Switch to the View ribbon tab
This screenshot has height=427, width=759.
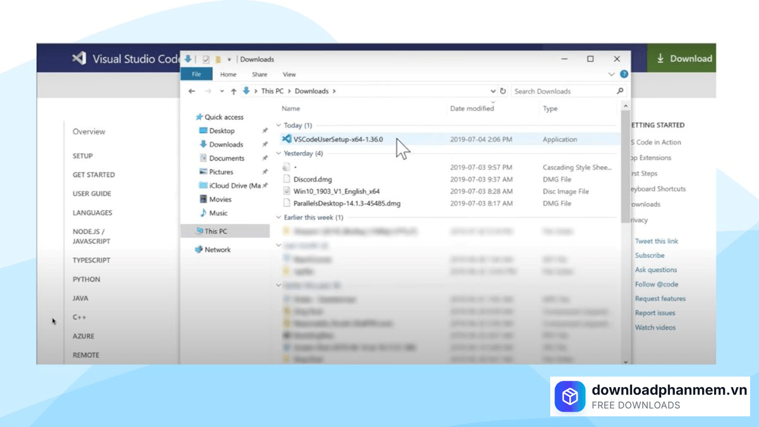click(x=289, y=74)
